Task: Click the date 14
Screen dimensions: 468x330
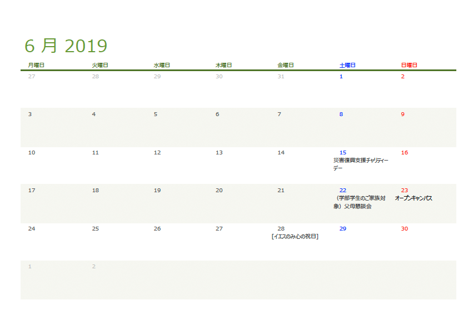Action: (281, 152)
